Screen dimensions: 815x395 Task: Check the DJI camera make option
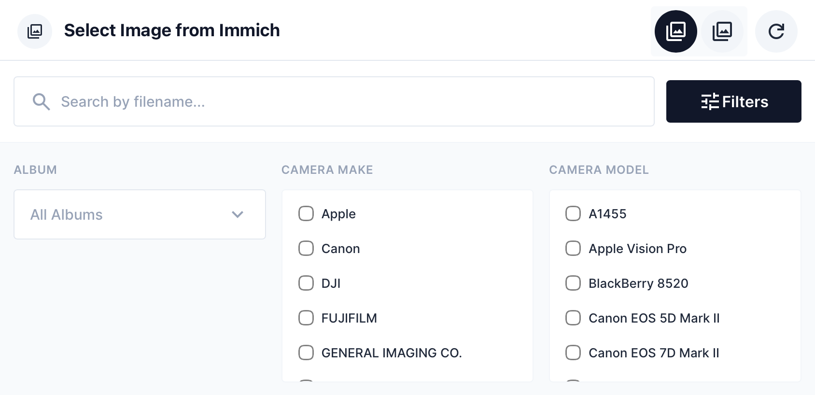tap(306, 283)
